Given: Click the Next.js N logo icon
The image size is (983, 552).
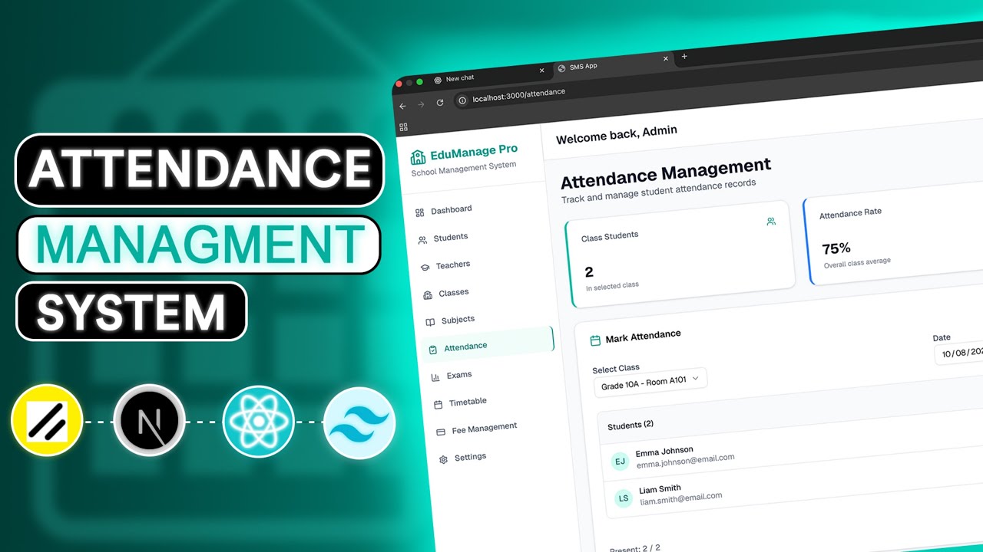Looking at the screenshot, I should [149, 421].
